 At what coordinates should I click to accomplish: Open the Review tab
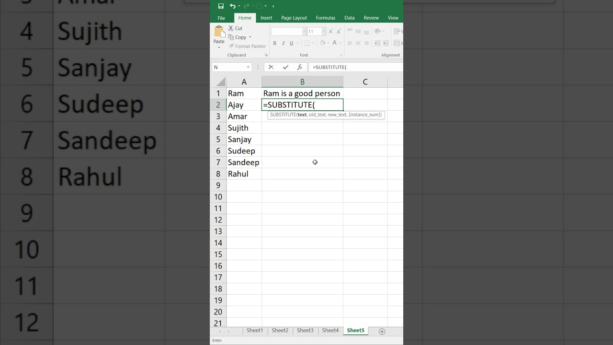[x=371, y=18]
